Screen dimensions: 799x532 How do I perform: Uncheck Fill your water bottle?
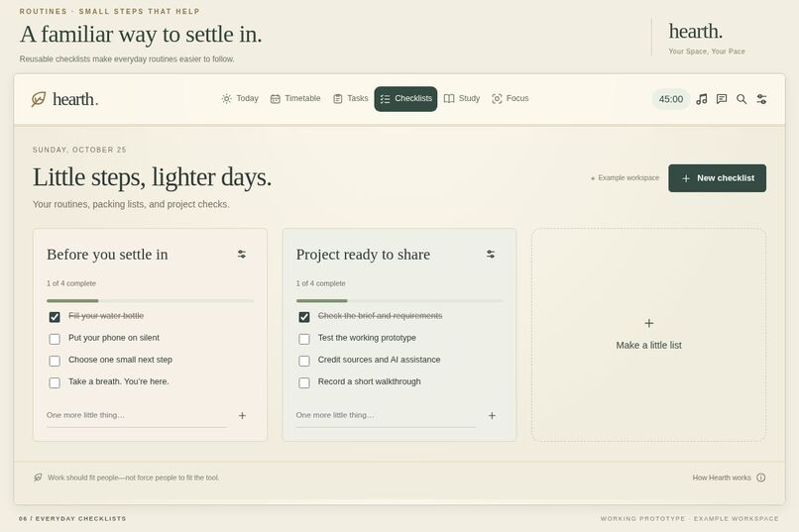coord(55,317)
